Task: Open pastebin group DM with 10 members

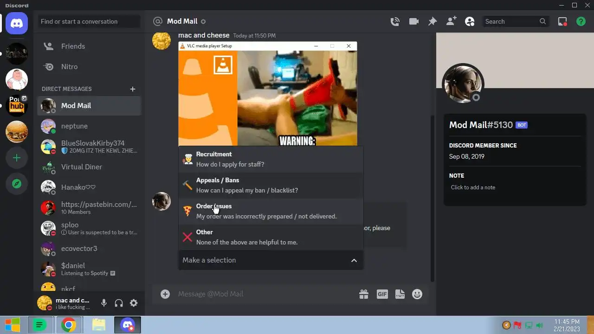Action: (89, 208)
